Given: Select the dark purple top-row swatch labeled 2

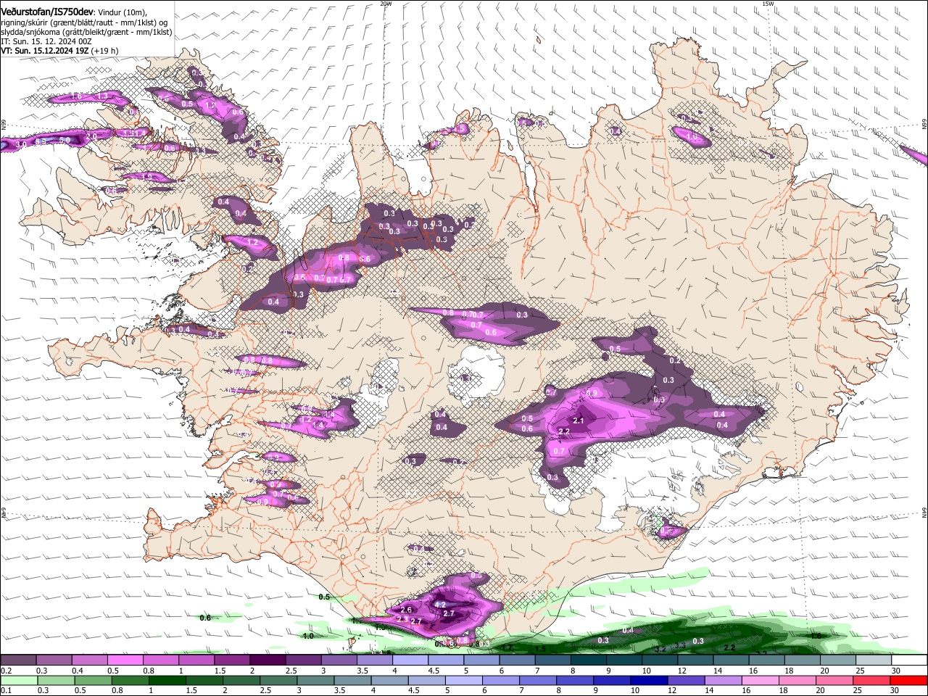Looking at the screenshot, I should (x=268, y=660).
